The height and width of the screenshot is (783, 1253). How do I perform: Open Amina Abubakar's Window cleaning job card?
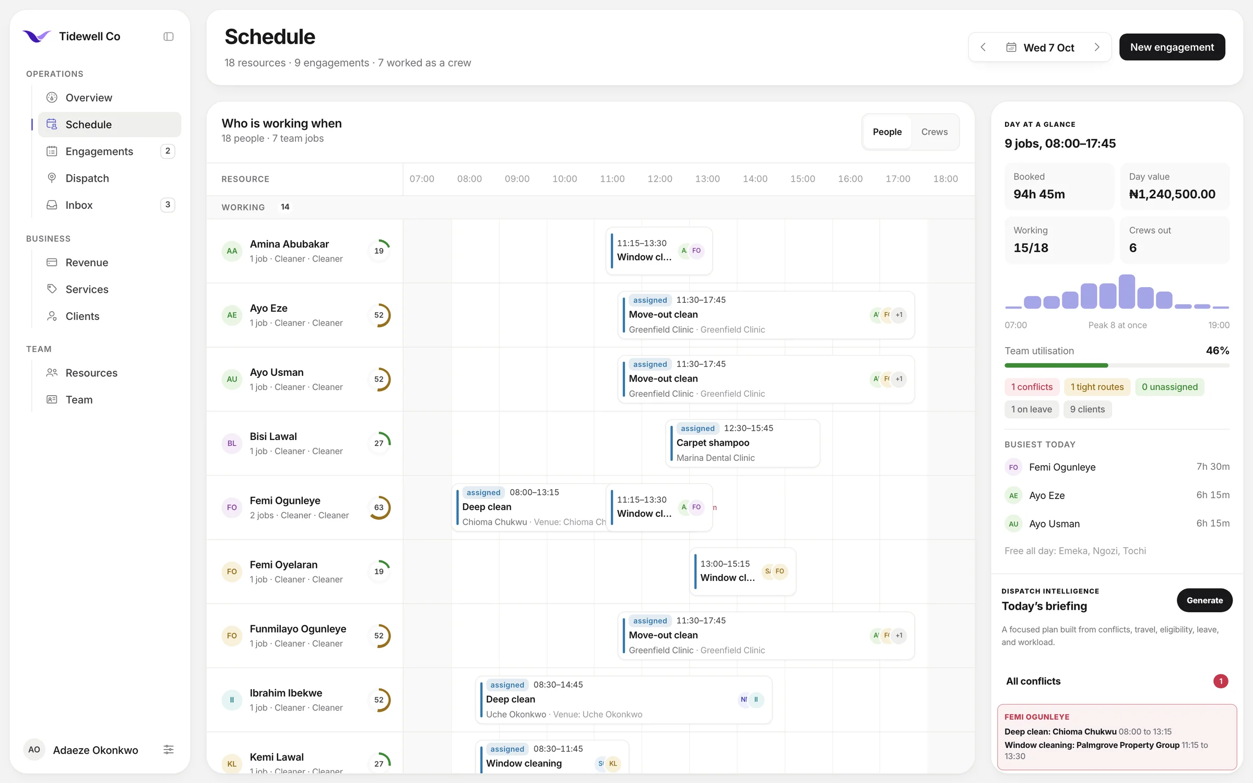[x=659, y=251]
